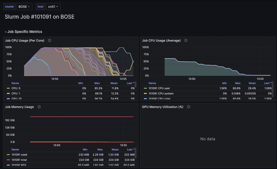Hide the 101091 total memory series

click(x=19, y=160)
